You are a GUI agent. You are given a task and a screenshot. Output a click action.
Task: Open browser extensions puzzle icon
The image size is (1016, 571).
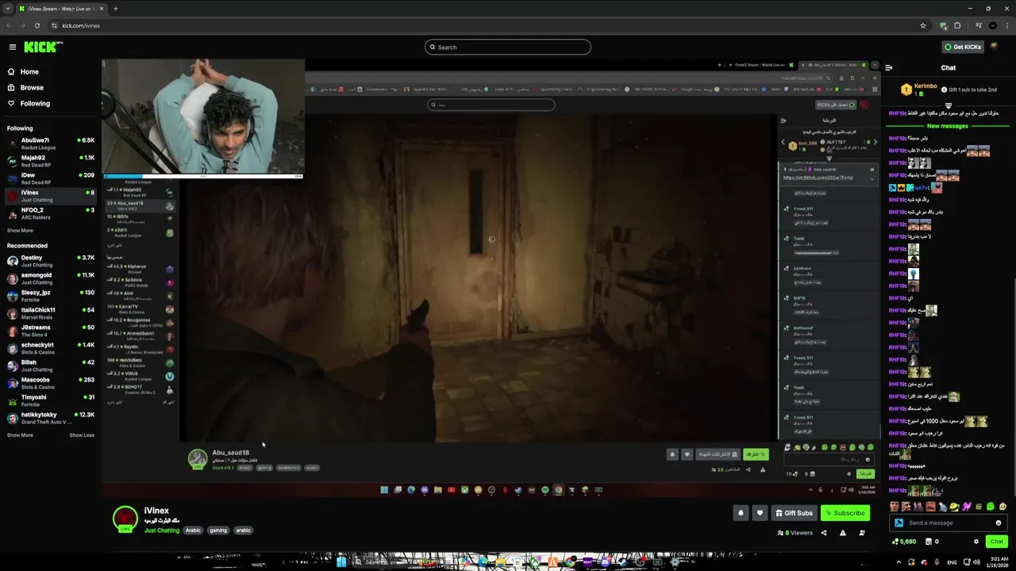[x=957, y=25]
